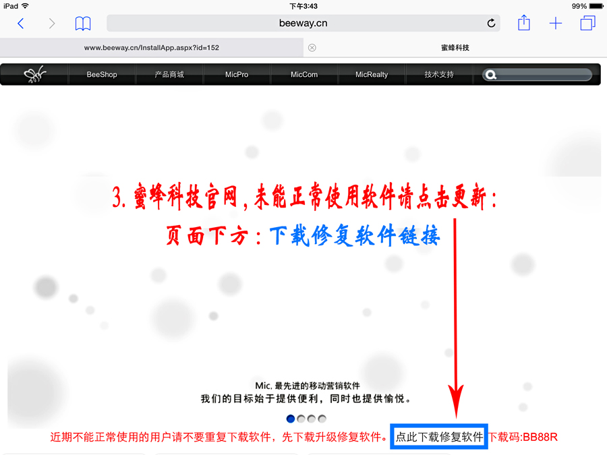Viewport: 607px width, 455px height.
Task: Tap the Safari forward arrow
Action: [x=52, y=24]
